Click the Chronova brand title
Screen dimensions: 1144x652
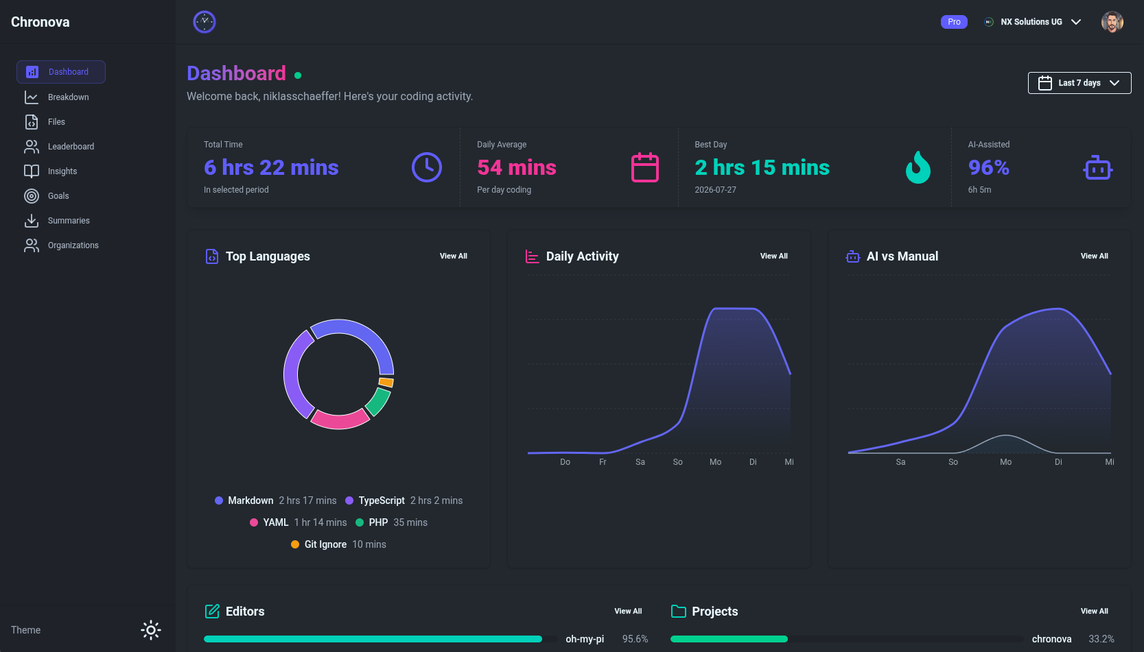click(40, 22)
